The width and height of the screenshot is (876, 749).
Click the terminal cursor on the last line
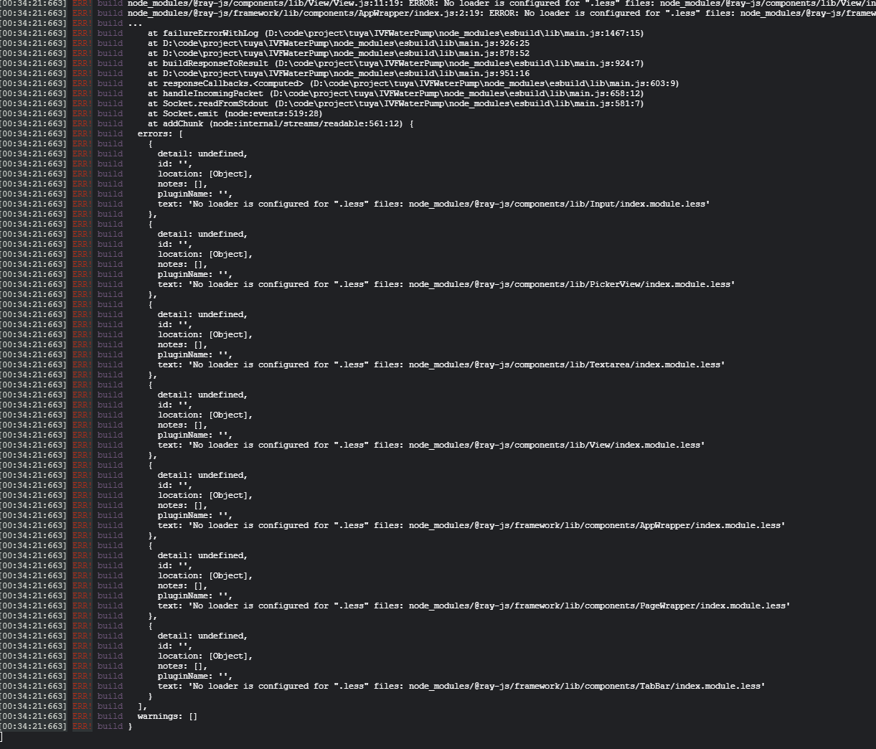click(x=2, y=737)
